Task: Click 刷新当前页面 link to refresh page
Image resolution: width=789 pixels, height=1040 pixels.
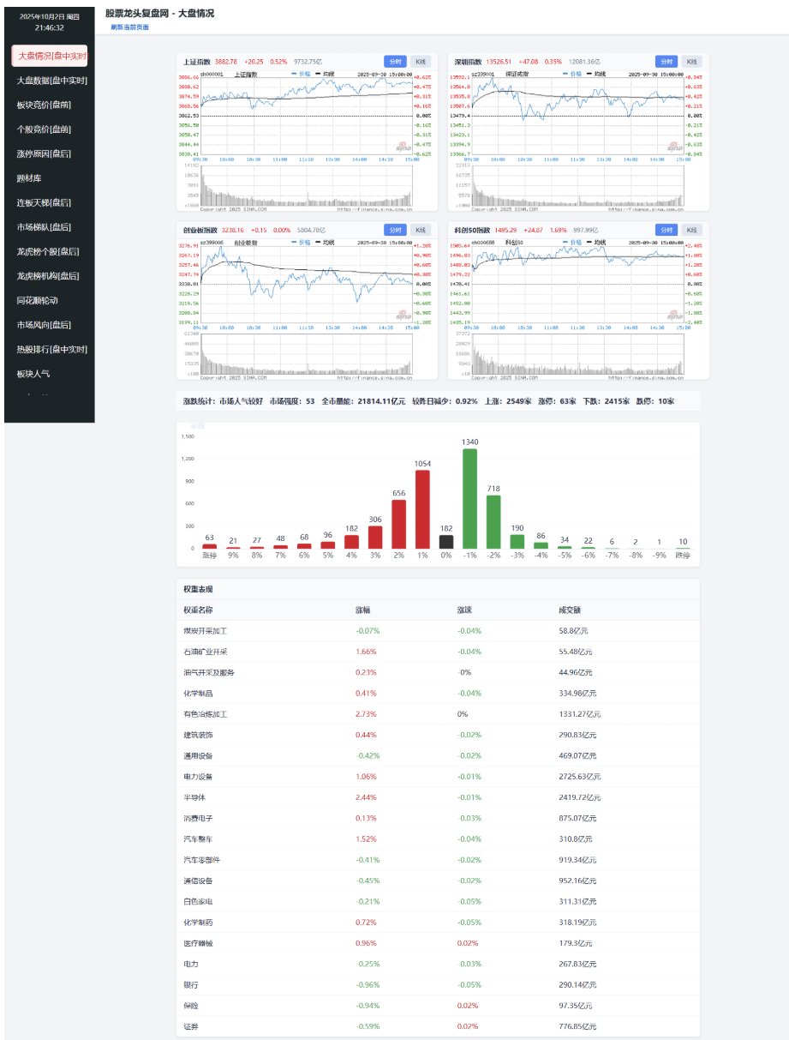Action: [x=129, y=27]
